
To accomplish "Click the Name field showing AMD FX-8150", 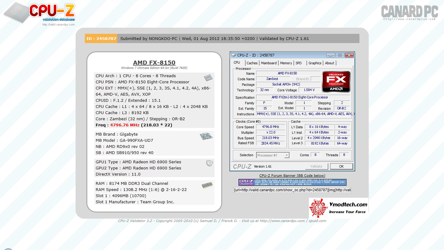I will tap(288, 73).
